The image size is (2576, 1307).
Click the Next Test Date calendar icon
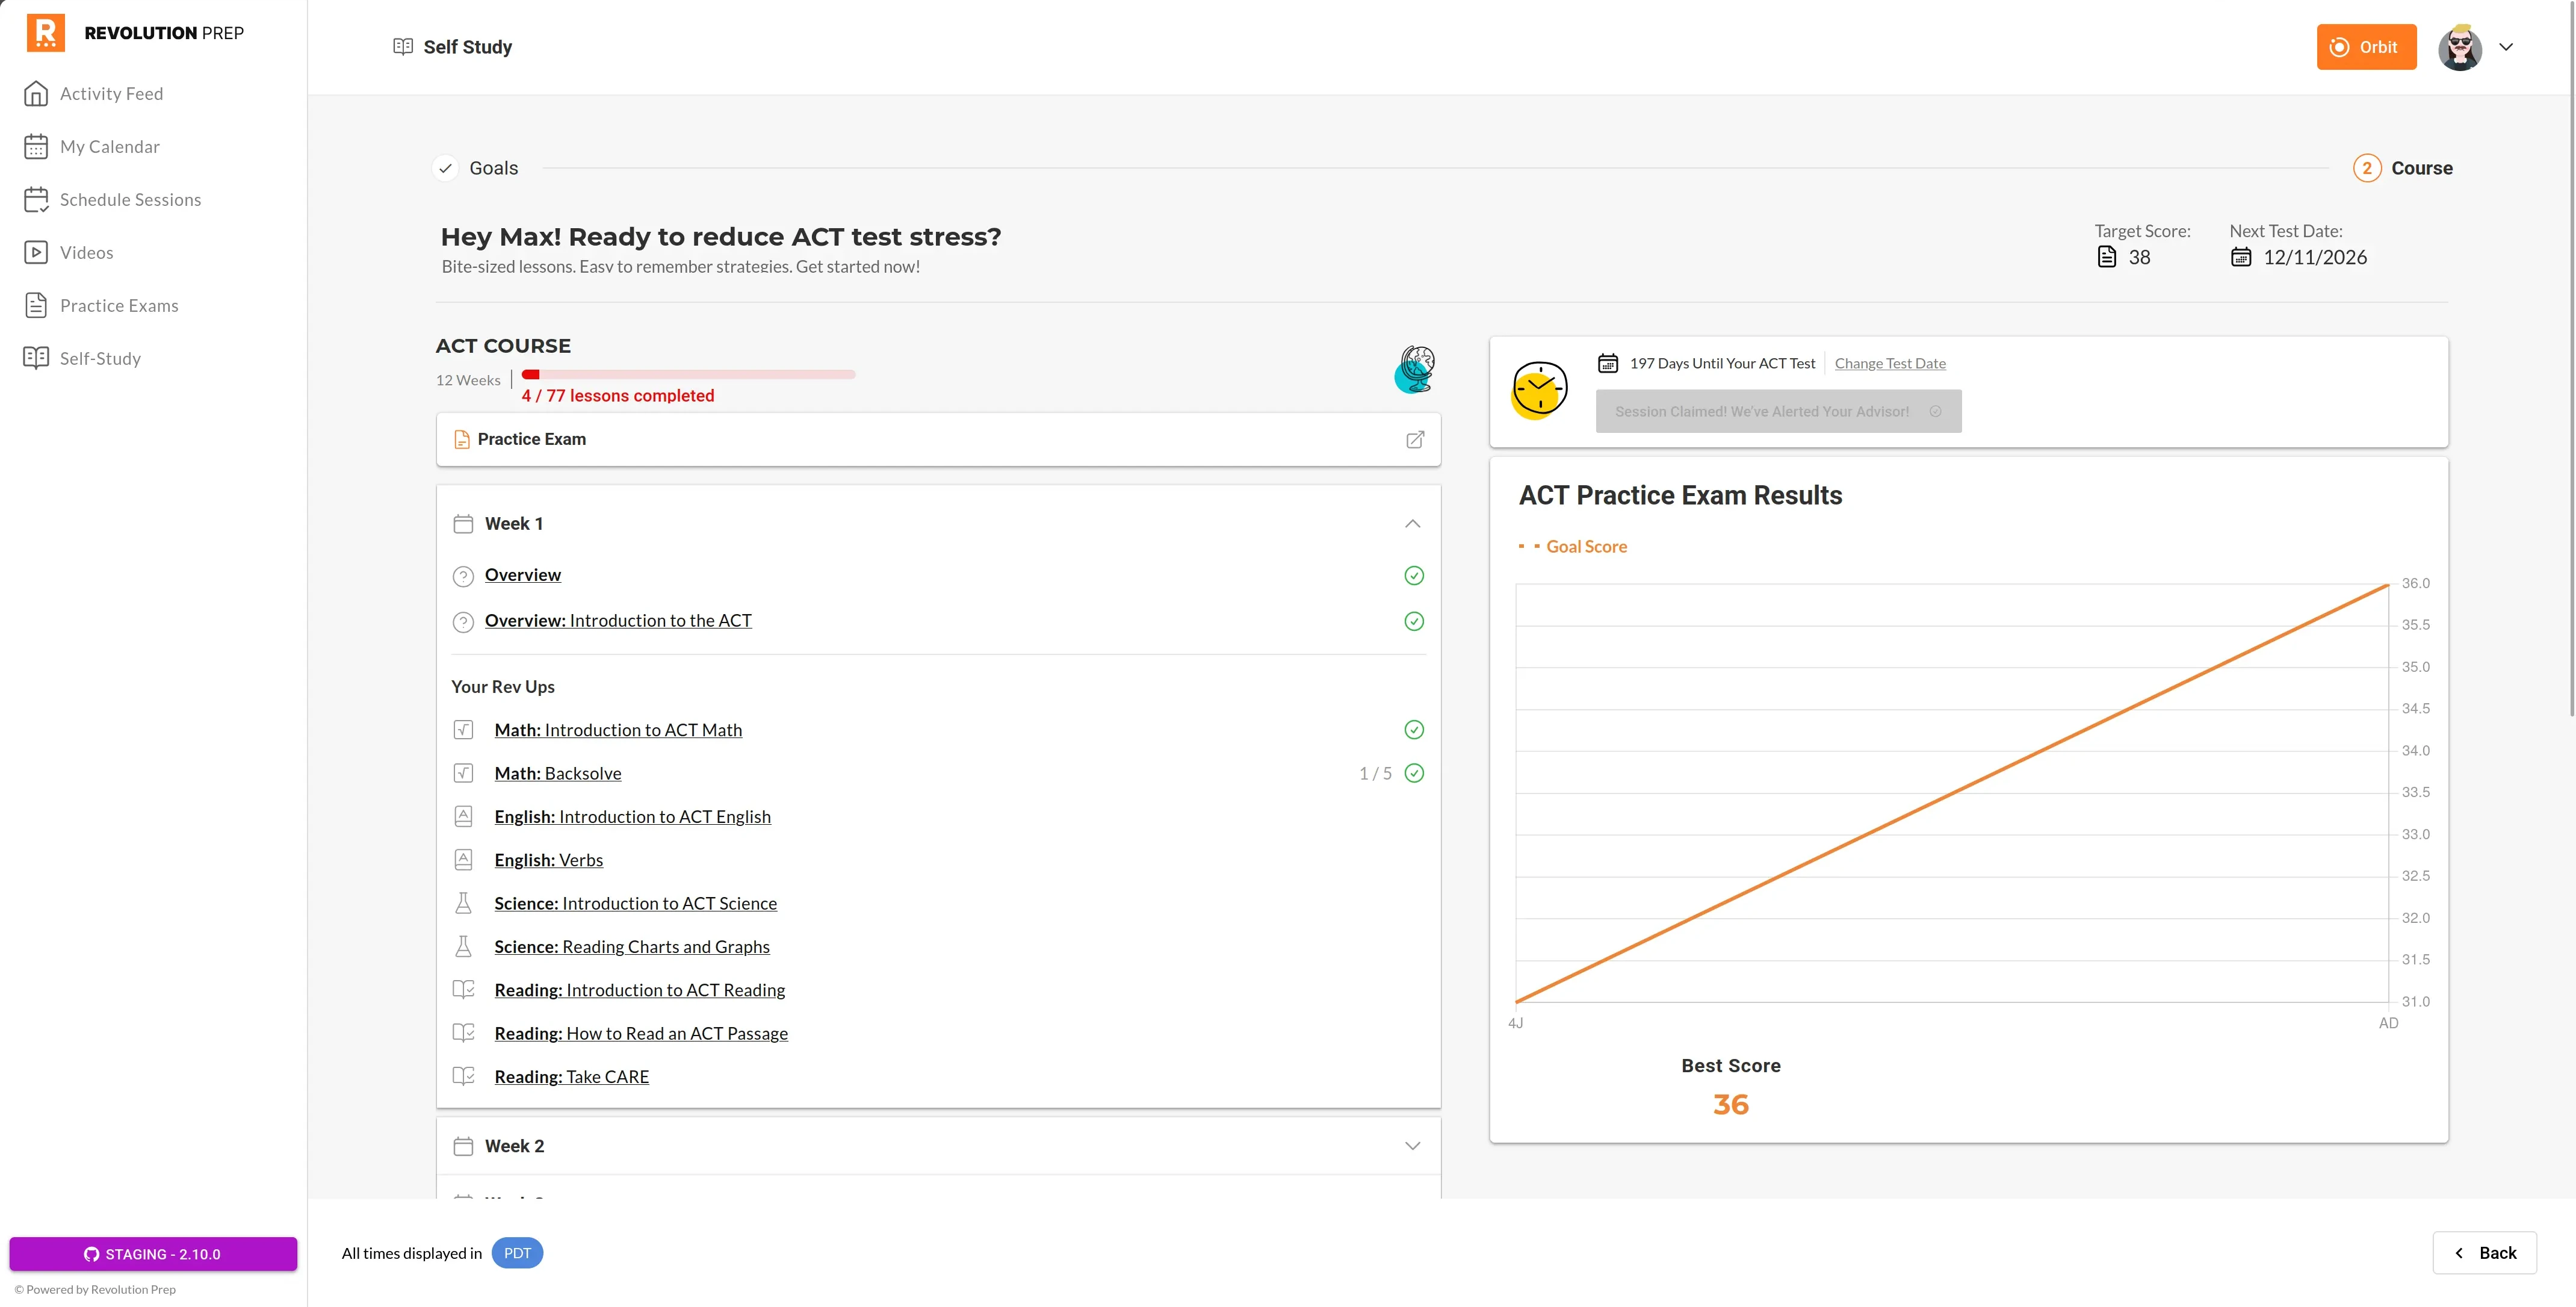click(2241, 257)
